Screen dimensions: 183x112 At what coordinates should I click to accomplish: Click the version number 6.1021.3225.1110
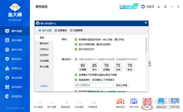(x=15, y=108)
